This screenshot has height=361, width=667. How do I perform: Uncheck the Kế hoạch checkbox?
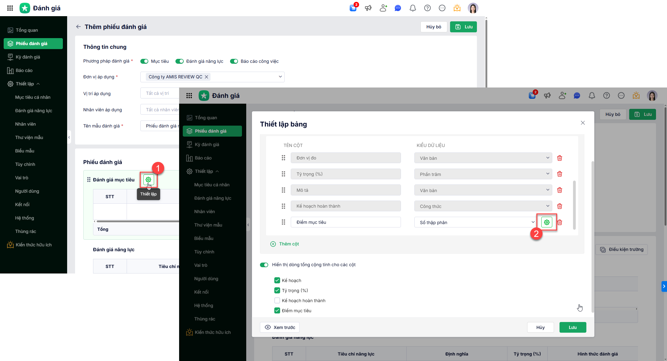click(x=277, y=280)
